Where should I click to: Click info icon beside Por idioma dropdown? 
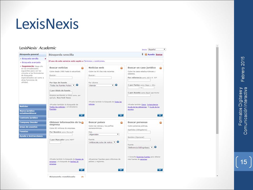click(116, 85)
